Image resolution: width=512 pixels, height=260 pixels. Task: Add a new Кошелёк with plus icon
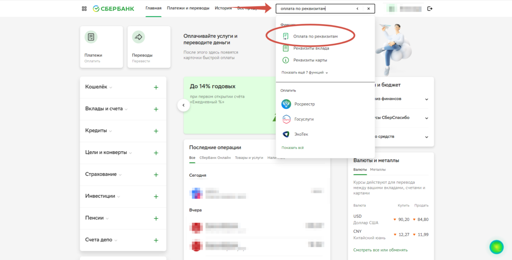click(156, 87)
